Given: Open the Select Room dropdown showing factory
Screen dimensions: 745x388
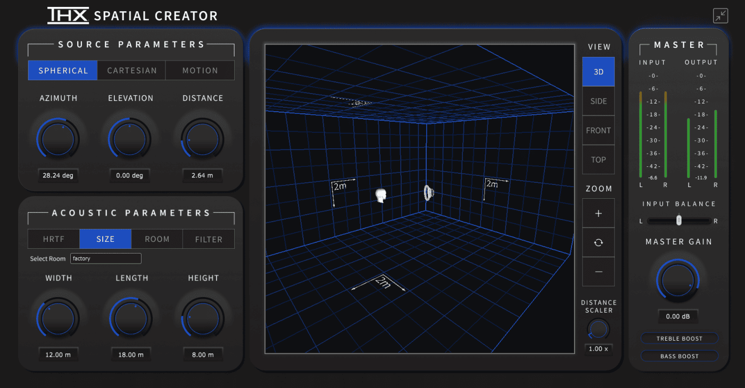Looking at the screenshot, I should [106, 258].
